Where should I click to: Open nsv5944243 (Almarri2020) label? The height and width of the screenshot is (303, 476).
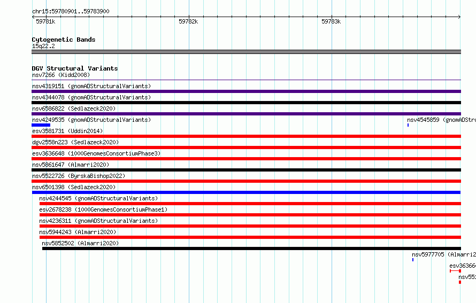pyautogui.click(x=78, y=232)
